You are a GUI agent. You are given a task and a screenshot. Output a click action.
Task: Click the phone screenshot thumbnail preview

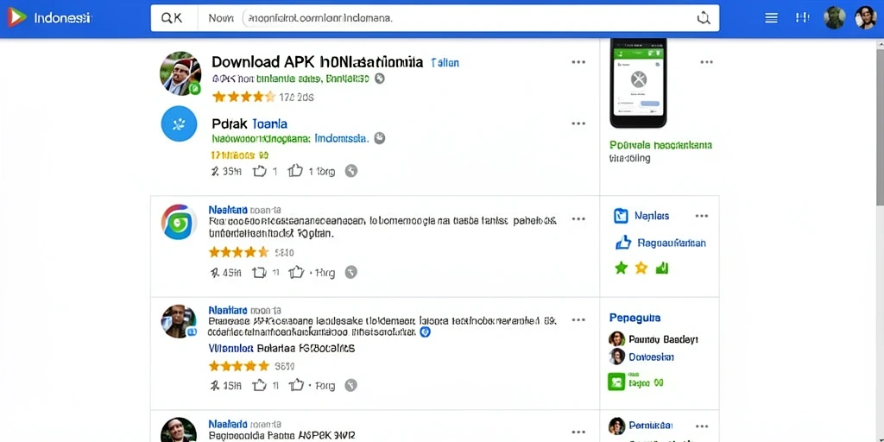tap(638, 83)
